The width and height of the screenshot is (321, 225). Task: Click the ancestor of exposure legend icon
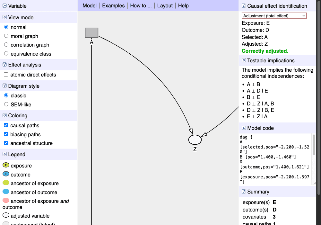coord(6,183)
